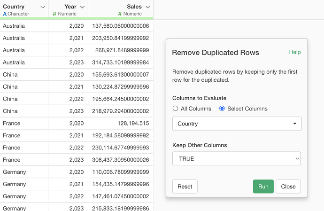Viewport: 324px width, 211px height.
Task: Click the Numeric hash icon under Year
Action: (x=54, y=14)
